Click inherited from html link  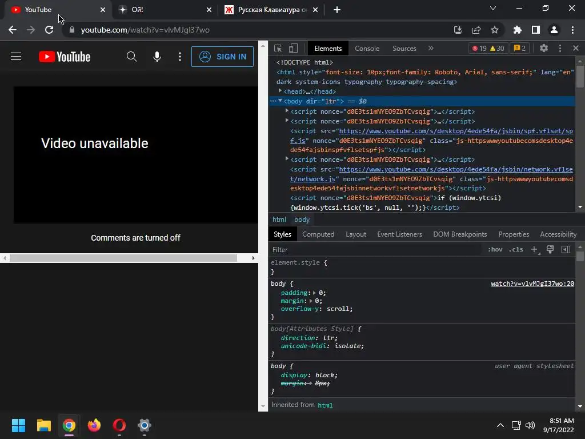[x=325, y=405]
